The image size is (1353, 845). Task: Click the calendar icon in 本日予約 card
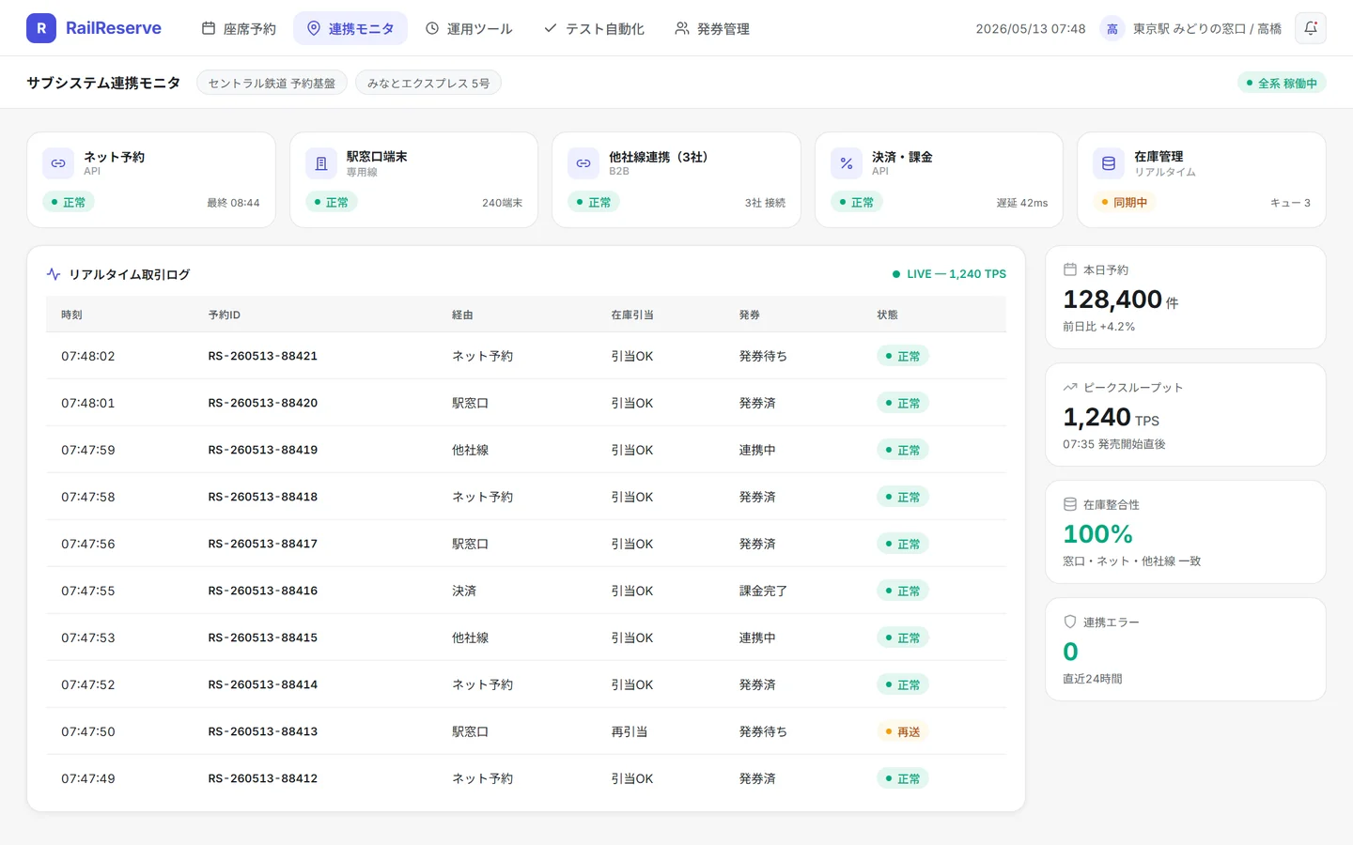1069,269
